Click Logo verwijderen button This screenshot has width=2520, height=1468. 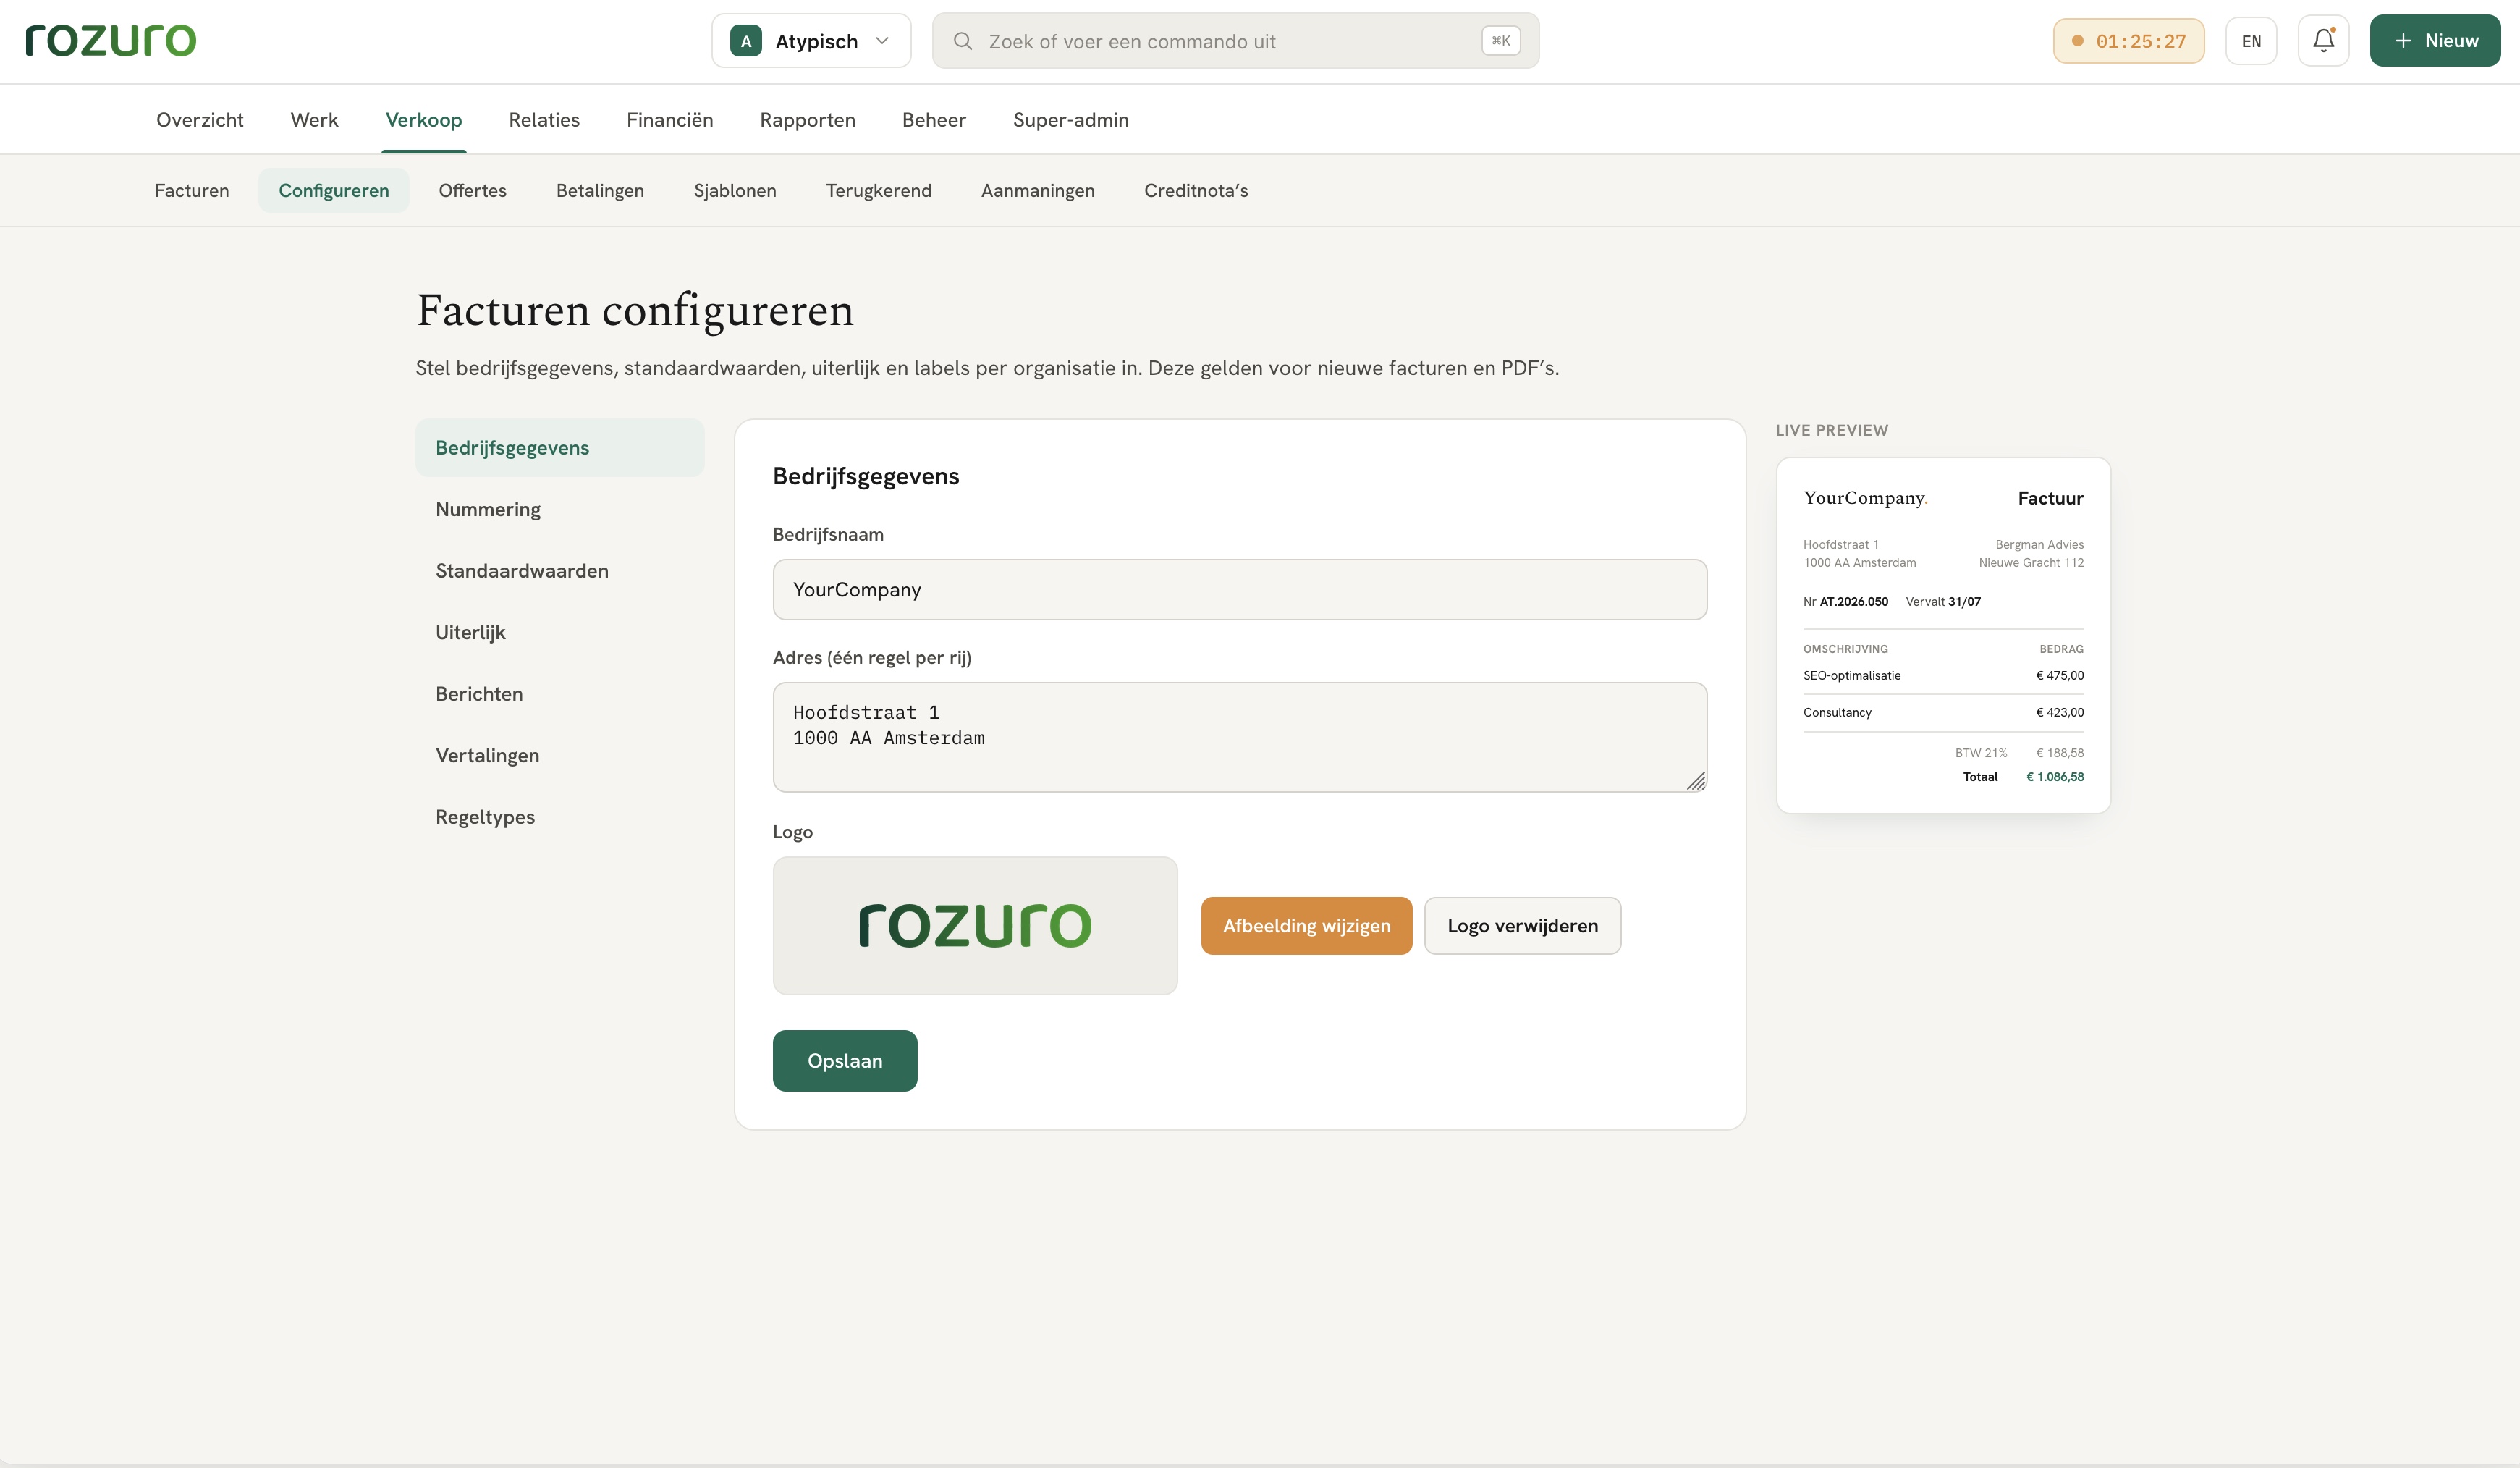1522,926
